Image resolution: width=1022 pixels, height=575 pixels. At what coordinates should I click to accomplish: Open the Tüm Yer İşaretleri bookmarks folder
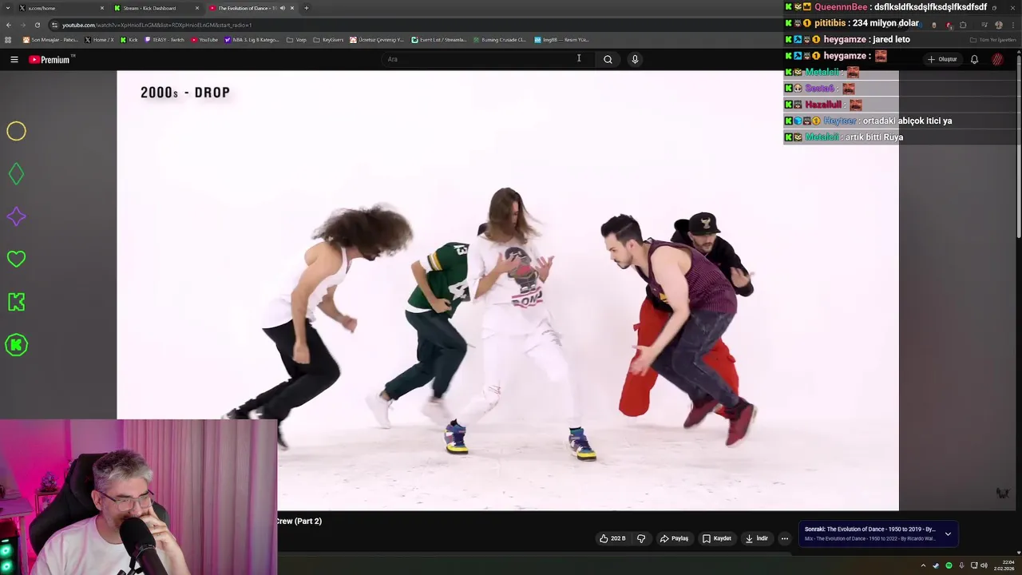pyautogui.click(x=993, y=39)
